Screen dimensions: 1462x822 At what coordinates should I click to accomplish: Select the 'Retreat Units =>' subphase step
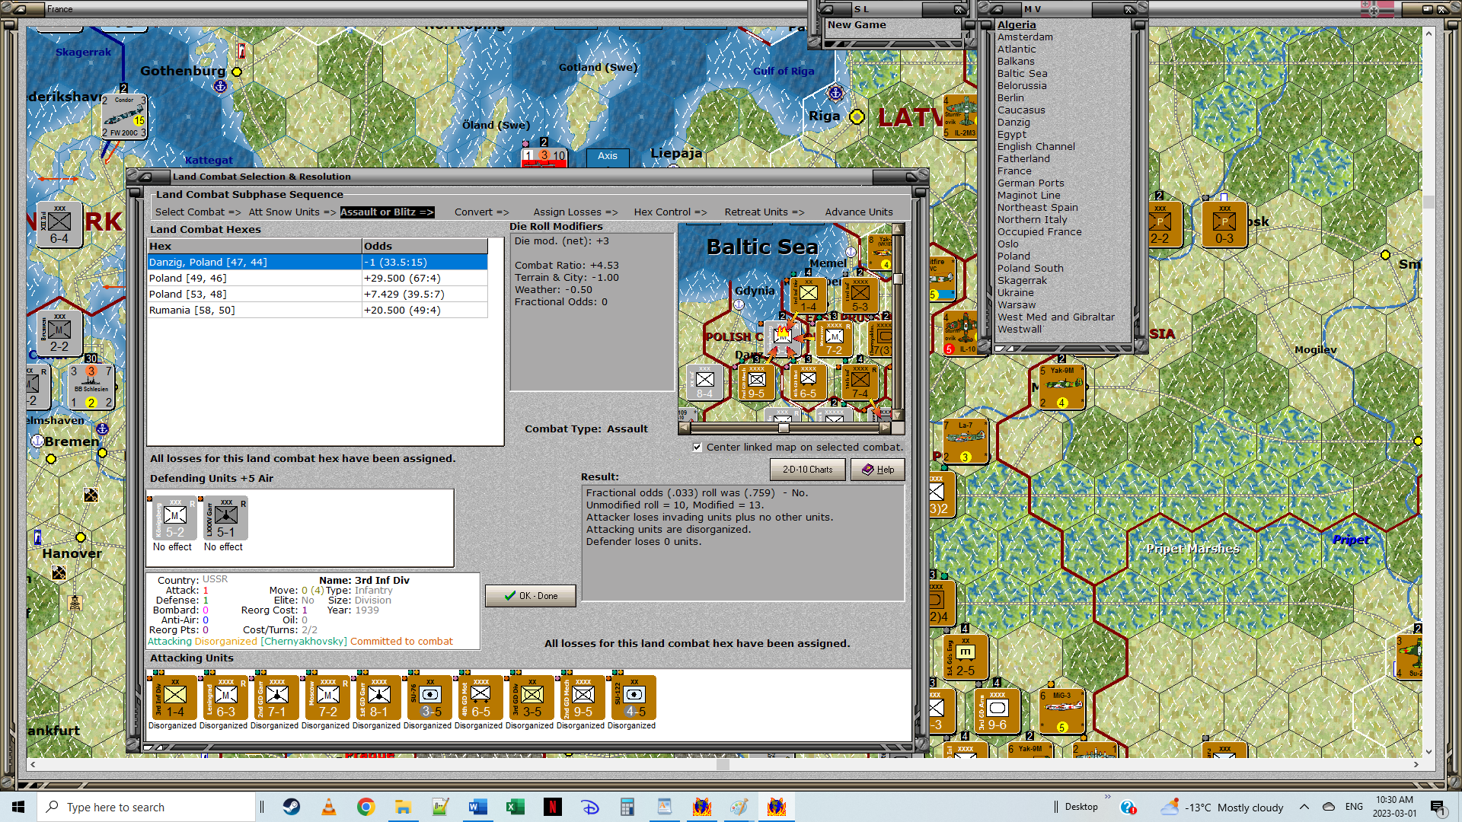pyautogui.click(x=765, y=212)
